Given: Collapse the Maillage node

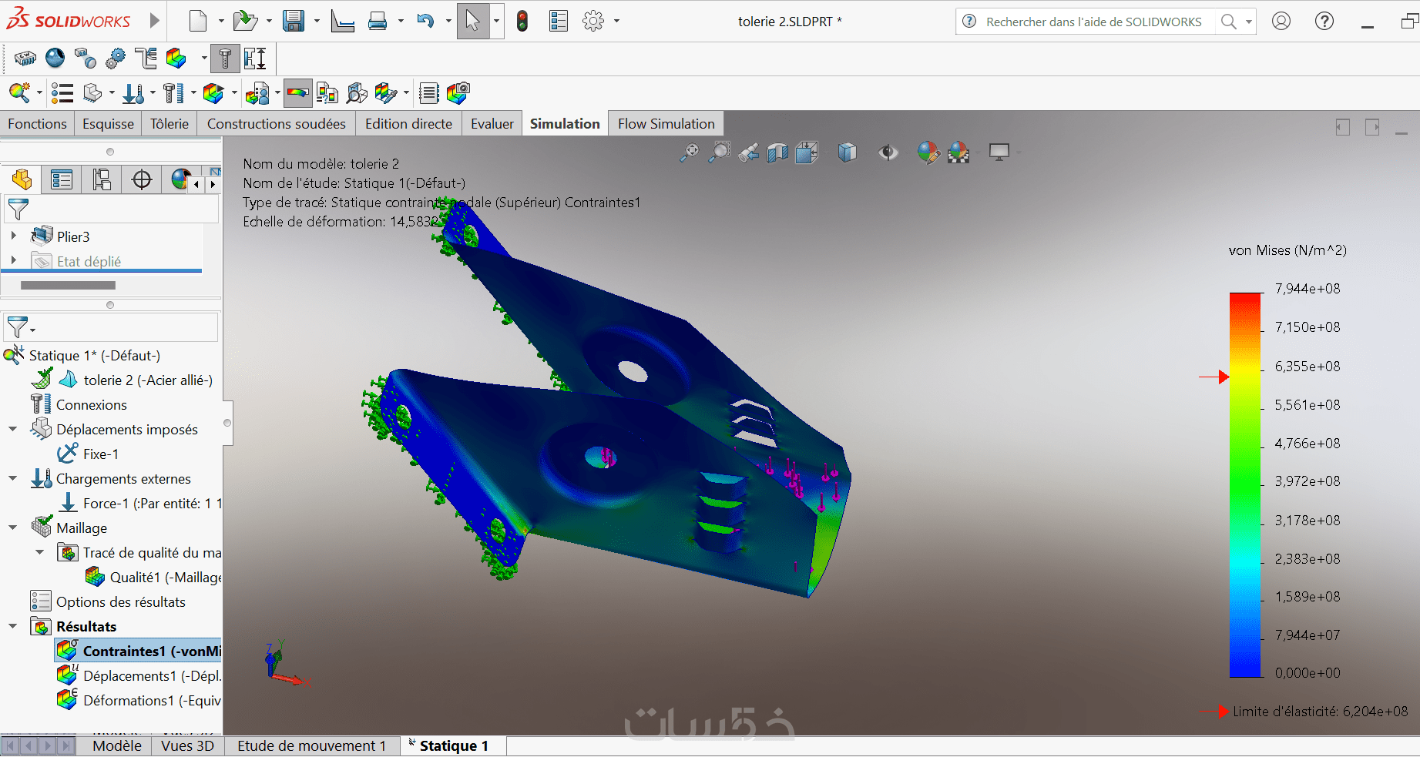Looking at the screenshot, I should point(13,528).
